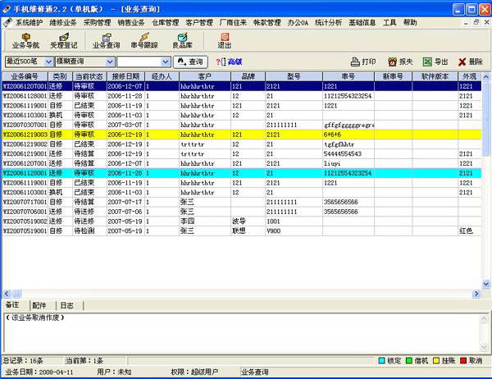Open the 业务导航 navigation toolbar icon
Viewport: 492px width, 379px height.
[x=27, y=40]
